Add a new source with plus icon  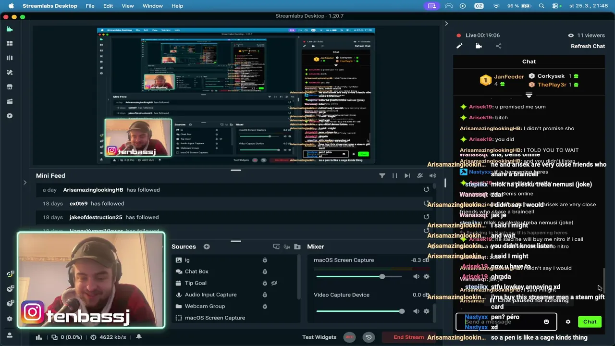[207, 247]
